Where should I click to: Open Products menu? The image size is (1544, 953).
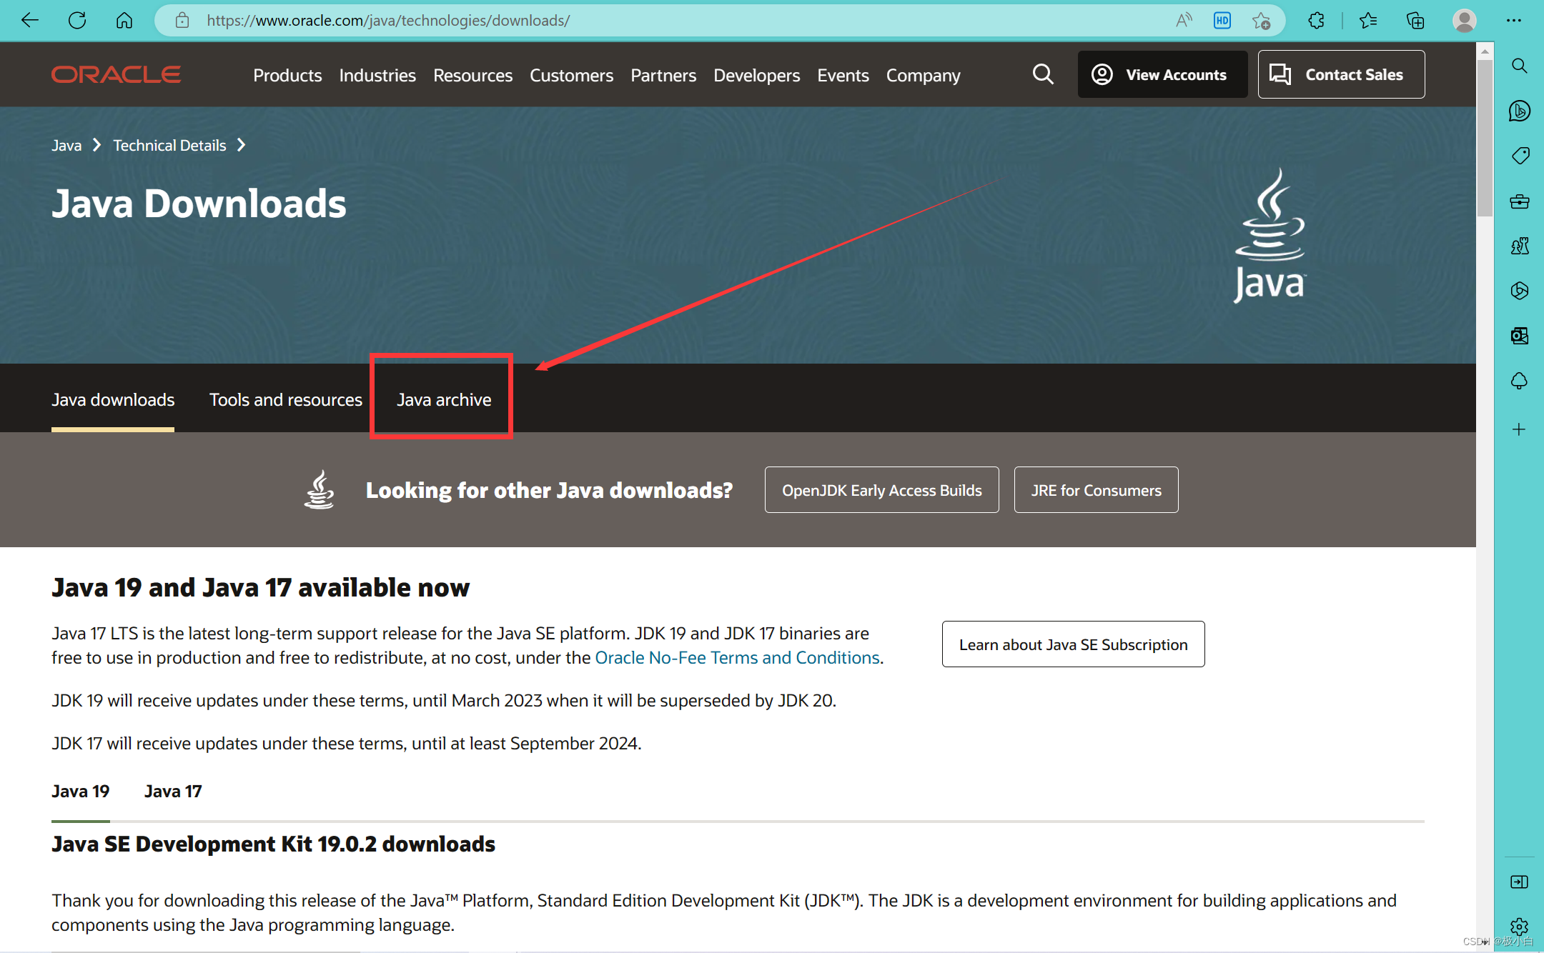287,75
